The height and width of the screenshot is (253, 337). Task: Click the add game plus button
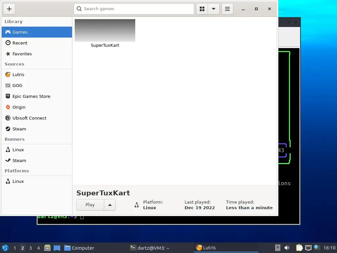point(9,9)
